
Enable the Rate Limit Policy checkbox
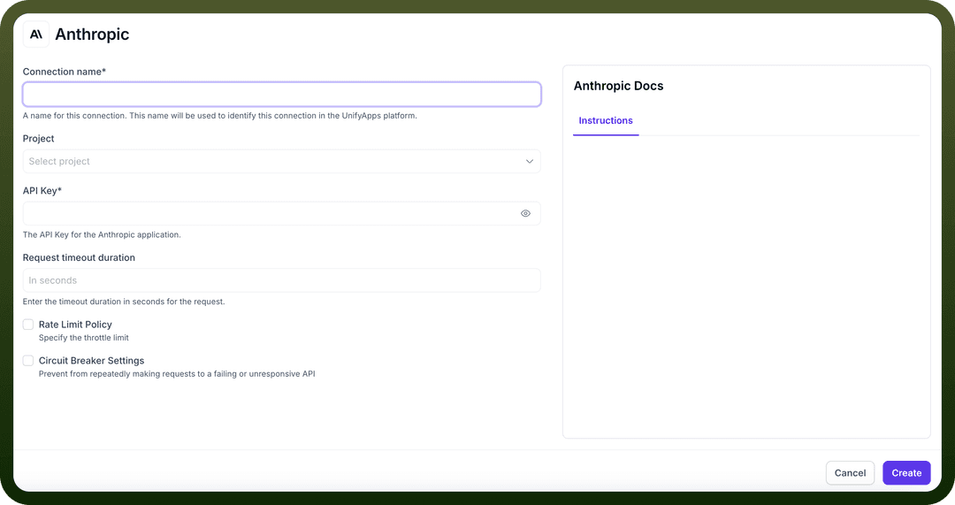click(28, 324)
